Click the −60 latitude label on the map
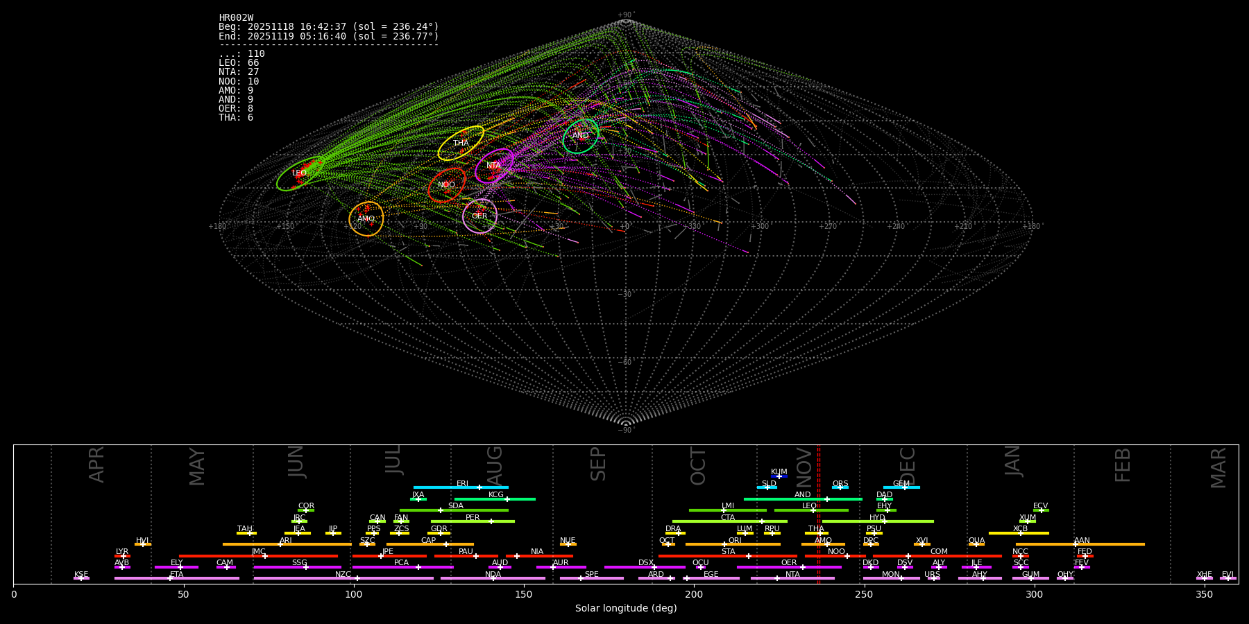This screenshot has width=1249, height=624. tap(626, 362)
